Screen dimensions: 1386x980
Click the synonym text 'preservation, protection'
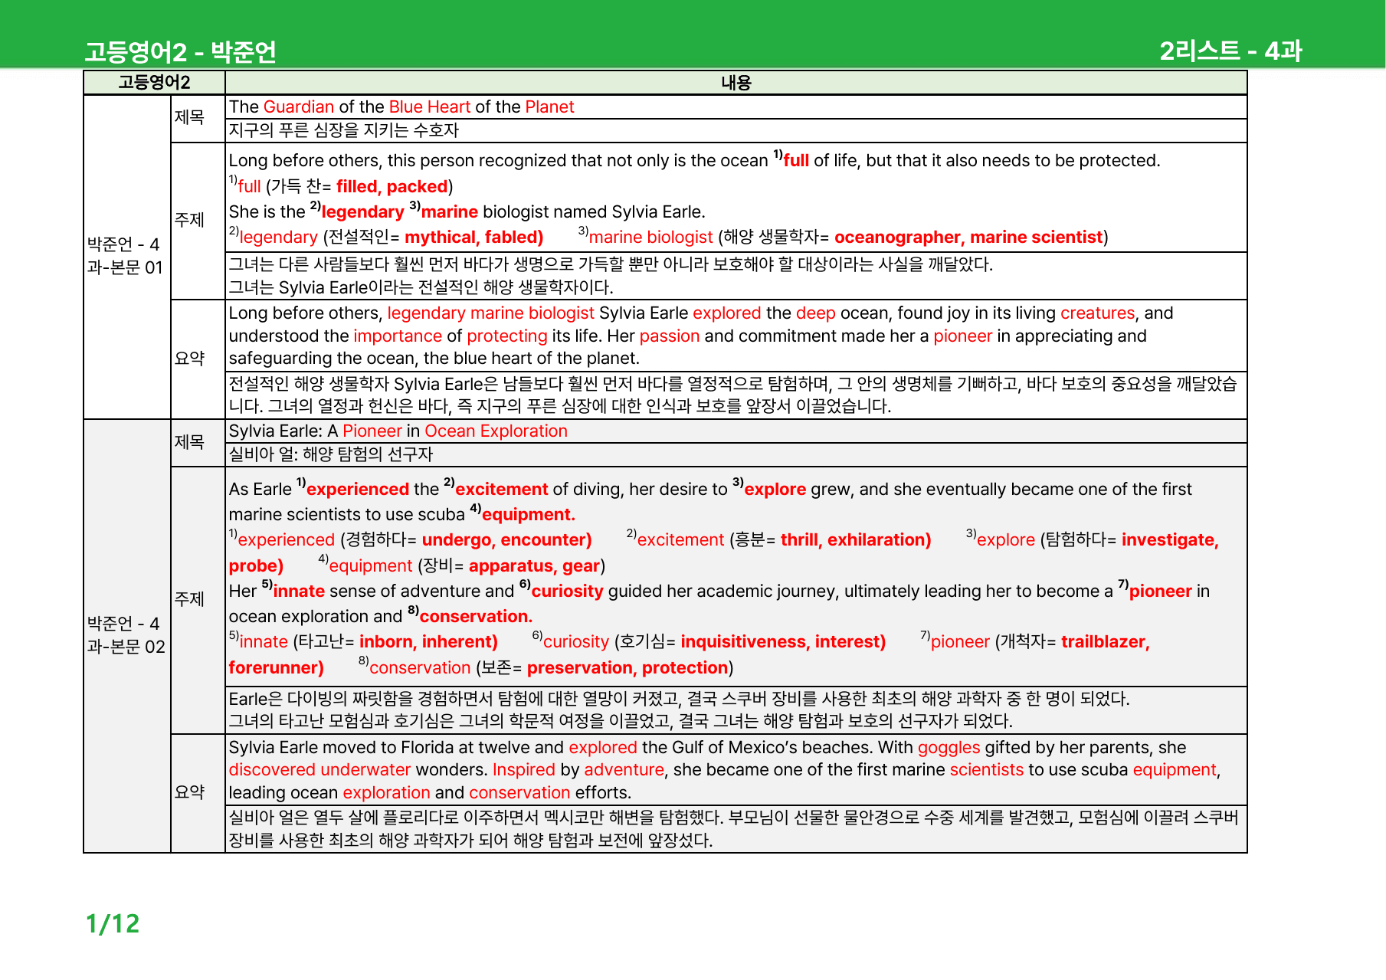tap(627, 667)
